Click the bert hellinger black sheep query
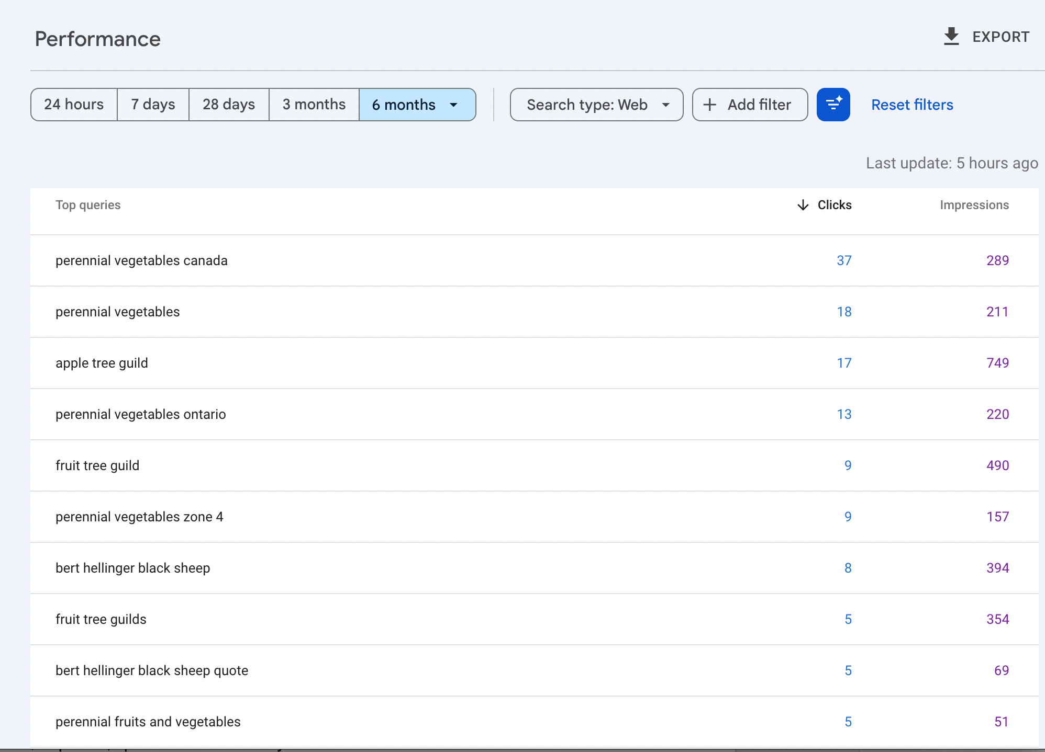 click(x=132, y=568)
